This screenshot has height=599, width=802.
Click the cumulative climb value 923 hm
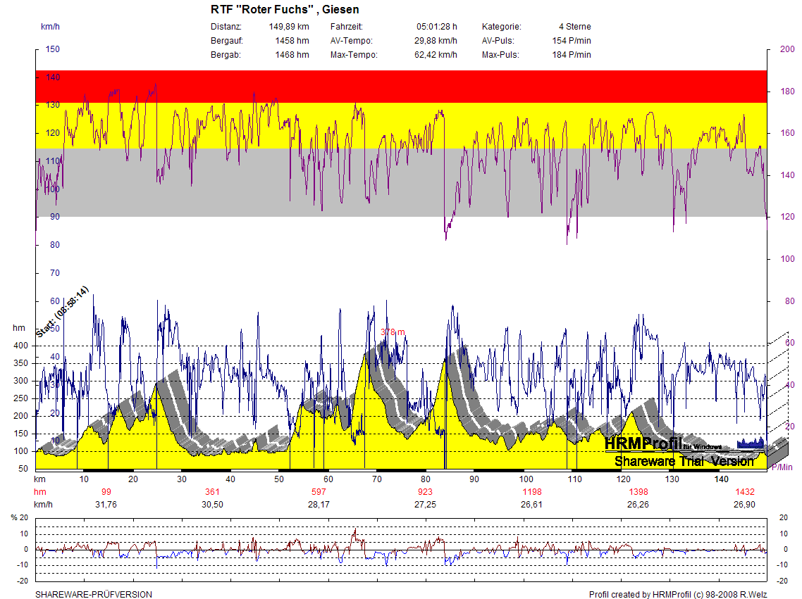(x=426, y=491)
